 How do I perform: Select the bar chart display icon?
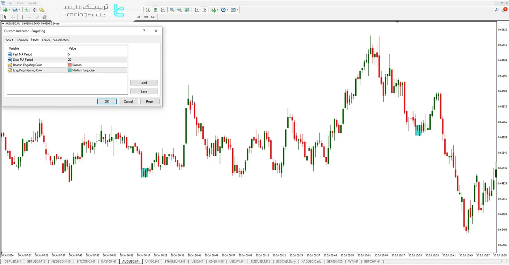point(148,10)
